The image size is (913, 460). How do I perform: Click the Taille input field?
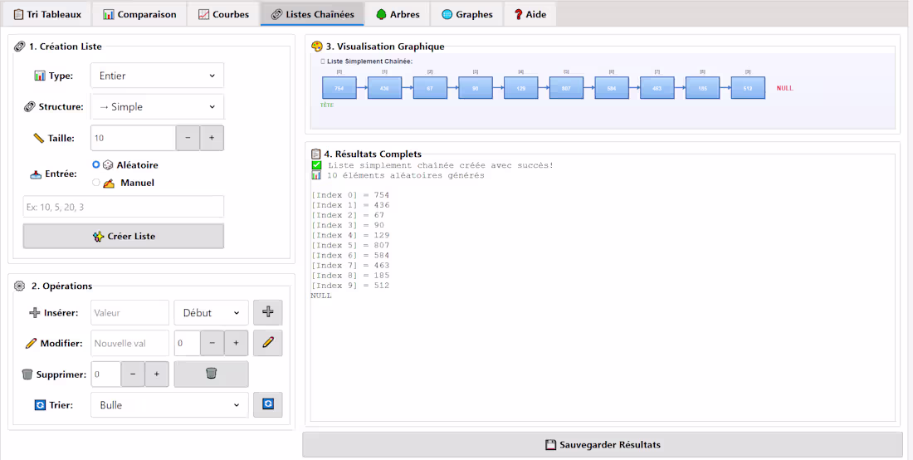click(x=134, y=138)
